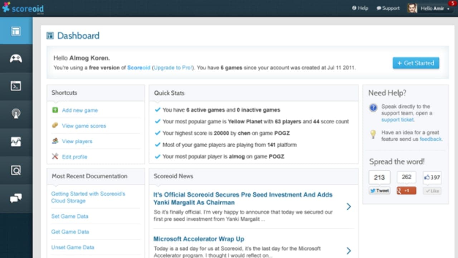Image resolution: width=458 pixels, height=258 pixels.
Task: Open the Edit profile shortcut
Action: click(74, 157)
